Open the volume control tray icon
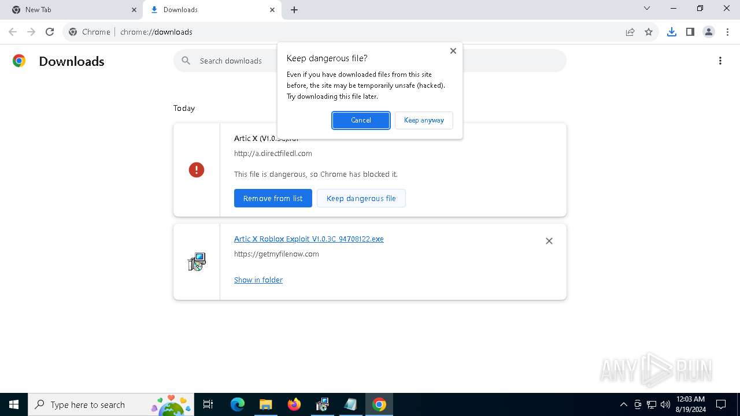This screenshot has width=740, height=416. (x=665, y=404)
